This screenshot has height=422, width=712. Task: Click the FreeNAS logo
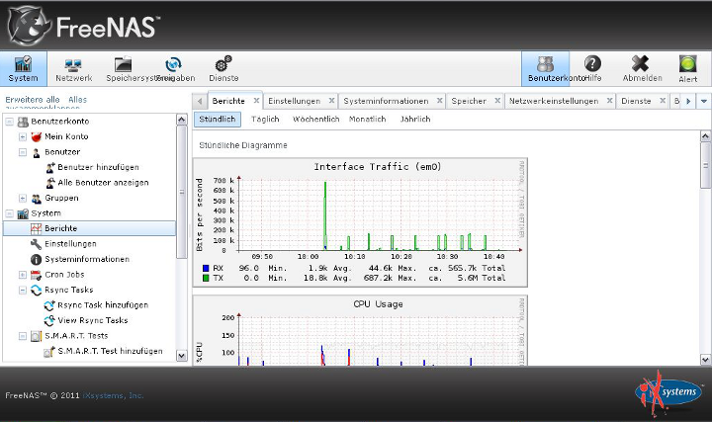point(84,26)
